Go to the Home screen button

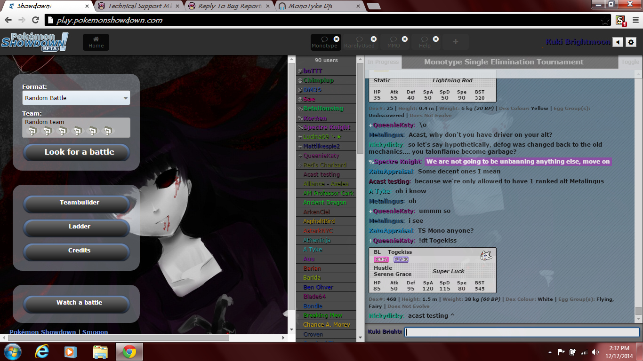pos(96,42)
